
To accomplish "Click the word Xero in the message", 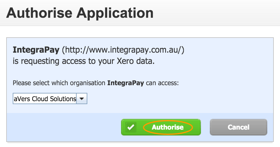I will [x=125, y=61].
